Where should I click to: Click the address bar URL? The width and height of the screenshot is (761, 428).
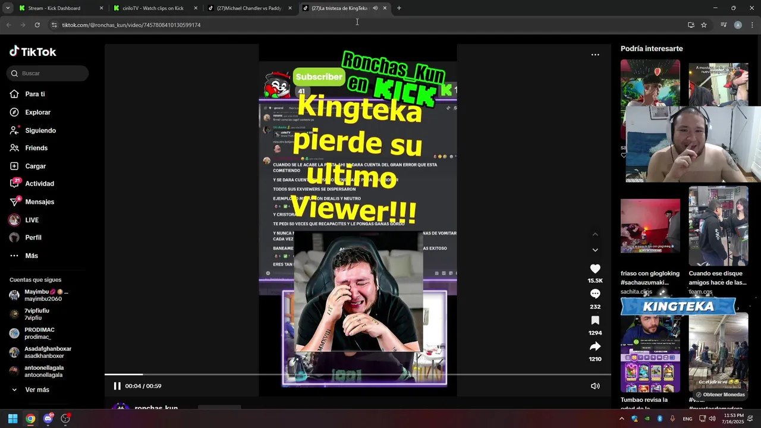[x=131, y=25]
